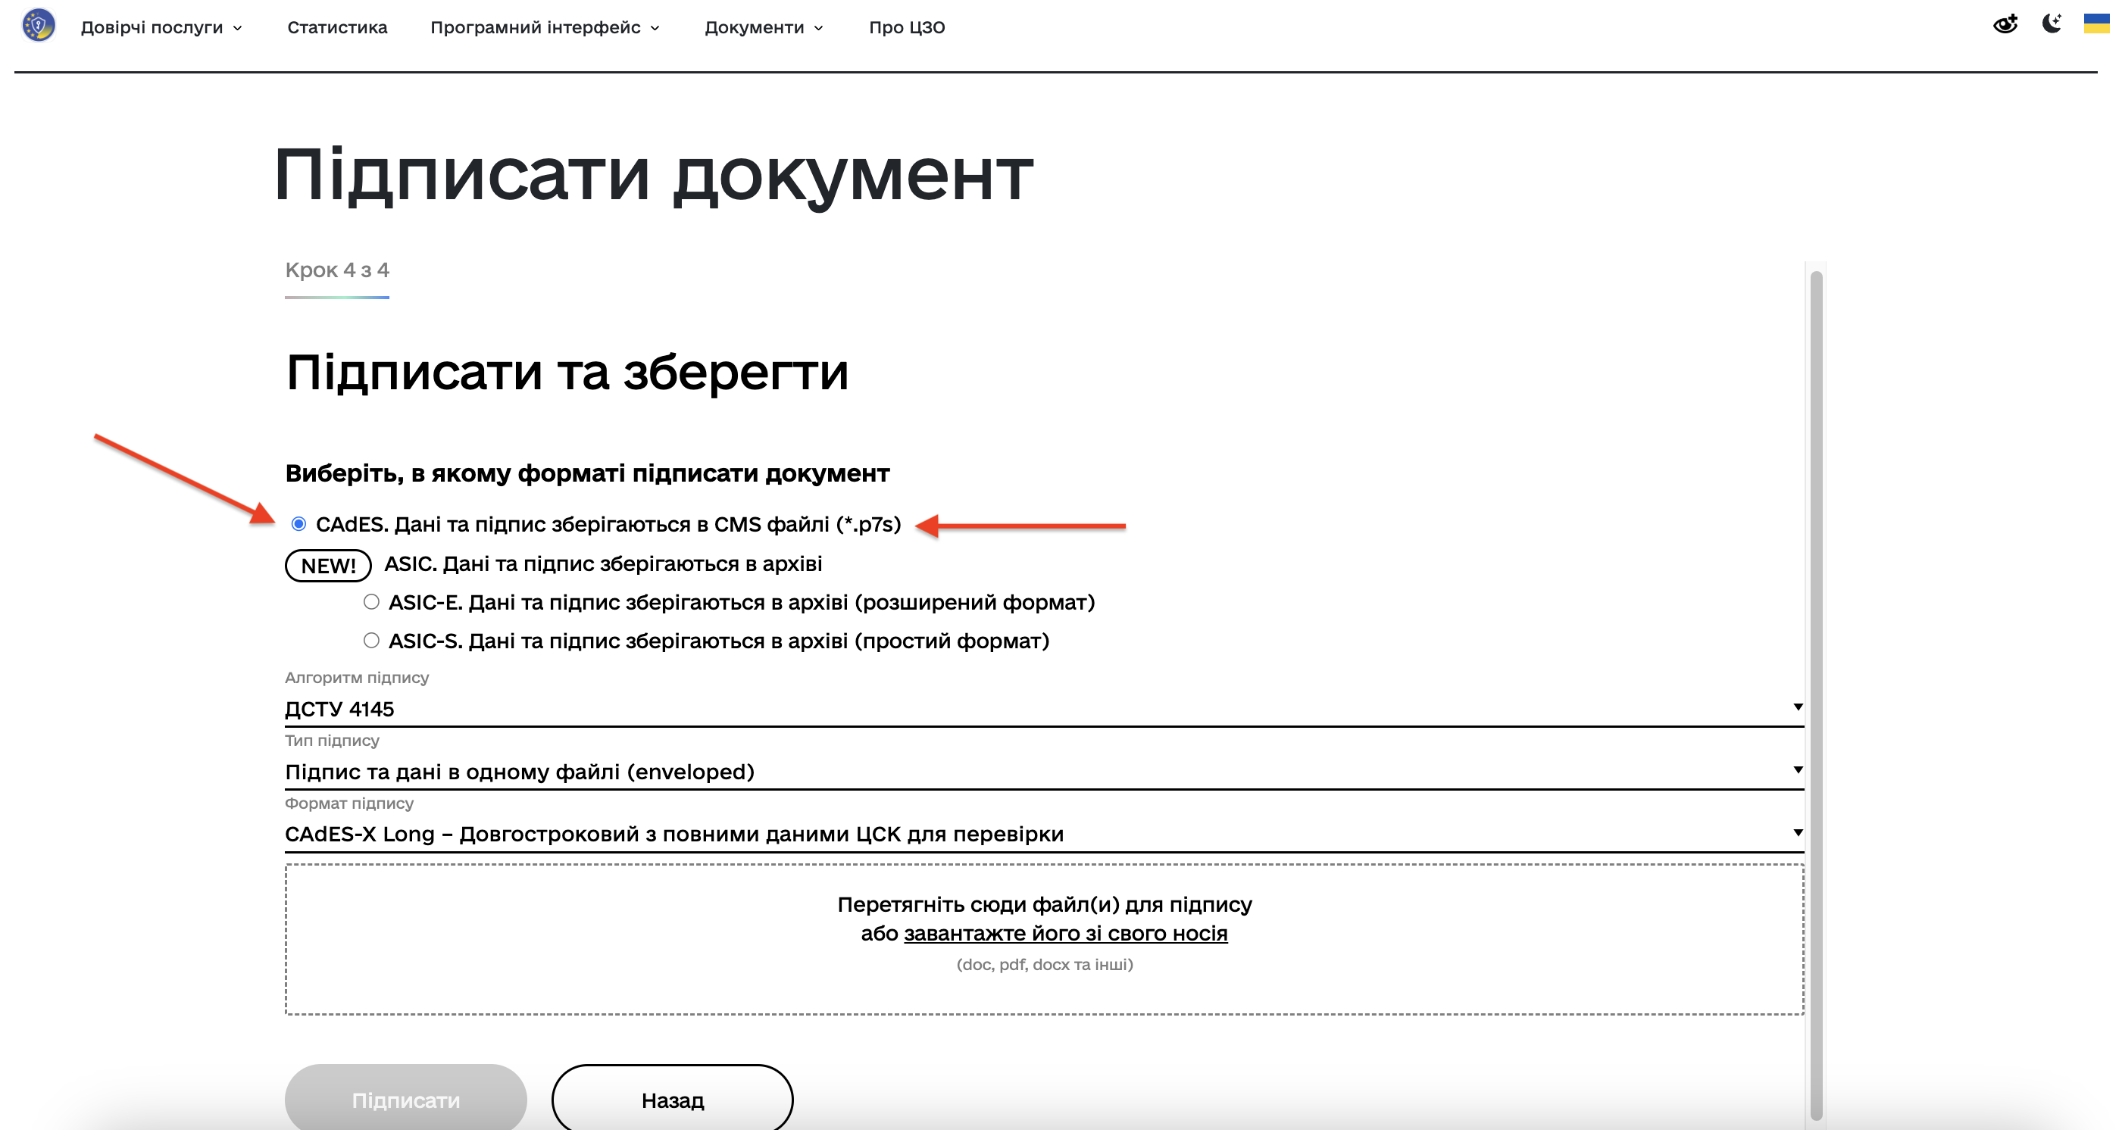Expand Програмний інтерфейс menu
The image size is (2122, 1139).
click(545, 27)
